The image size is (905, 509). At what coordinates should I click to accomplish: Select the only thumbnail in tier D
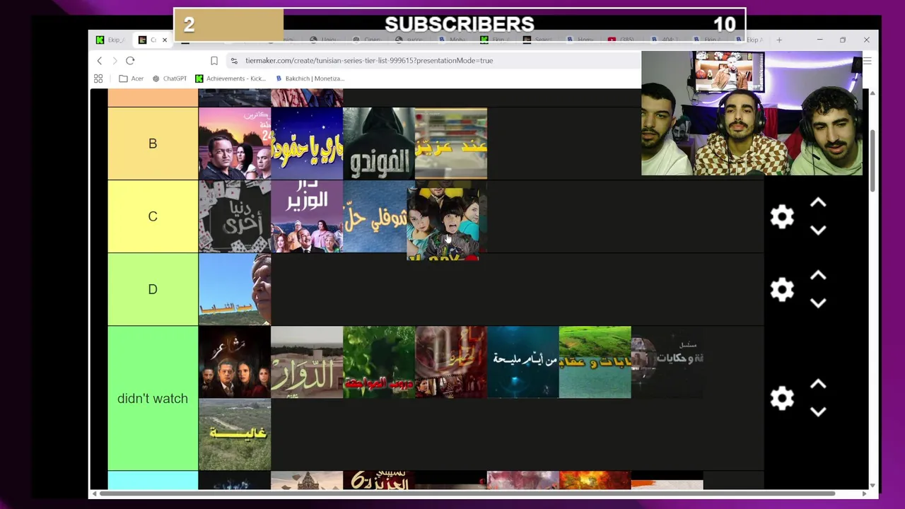pos(235,289)
